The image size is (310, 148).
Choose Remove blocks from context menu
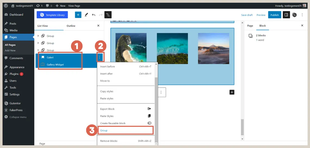126,141
